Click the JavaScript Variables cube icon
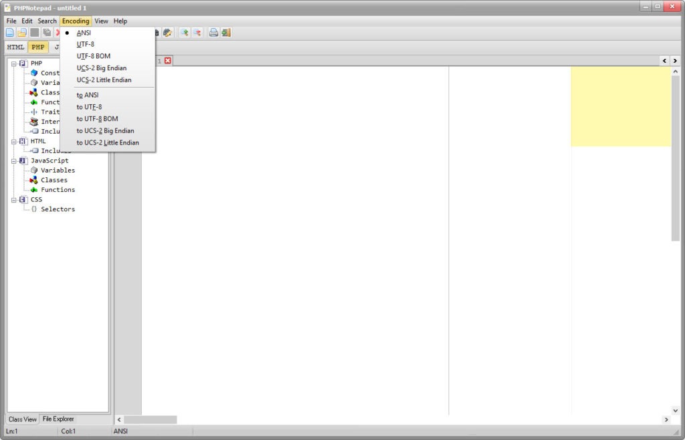 [34, 171]
